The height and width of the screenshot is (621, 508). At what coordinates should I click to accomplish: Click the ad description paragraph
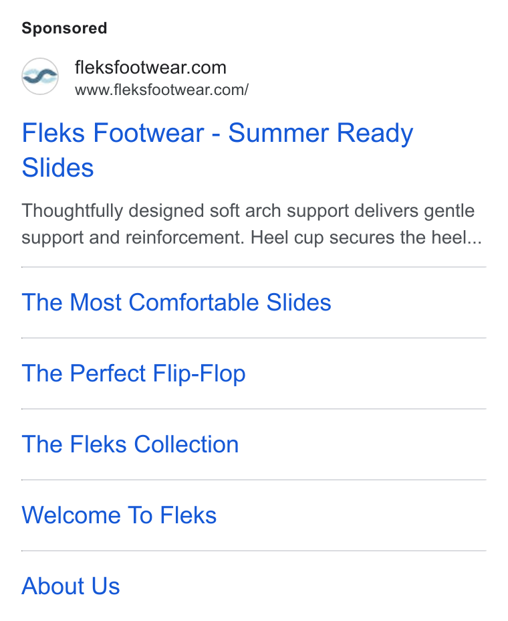point(251,224)
